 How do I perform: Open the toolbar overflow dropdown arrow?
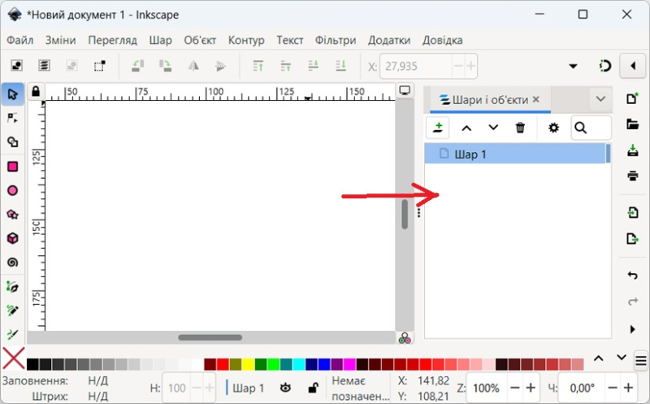click(573, 66)
